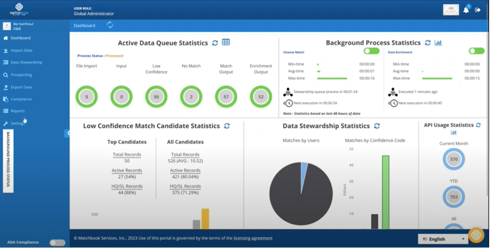Image resolution: width=490 pixels, height=249 pixels.
Task: Enable the ADA Compliance switch
Action: 57,243
